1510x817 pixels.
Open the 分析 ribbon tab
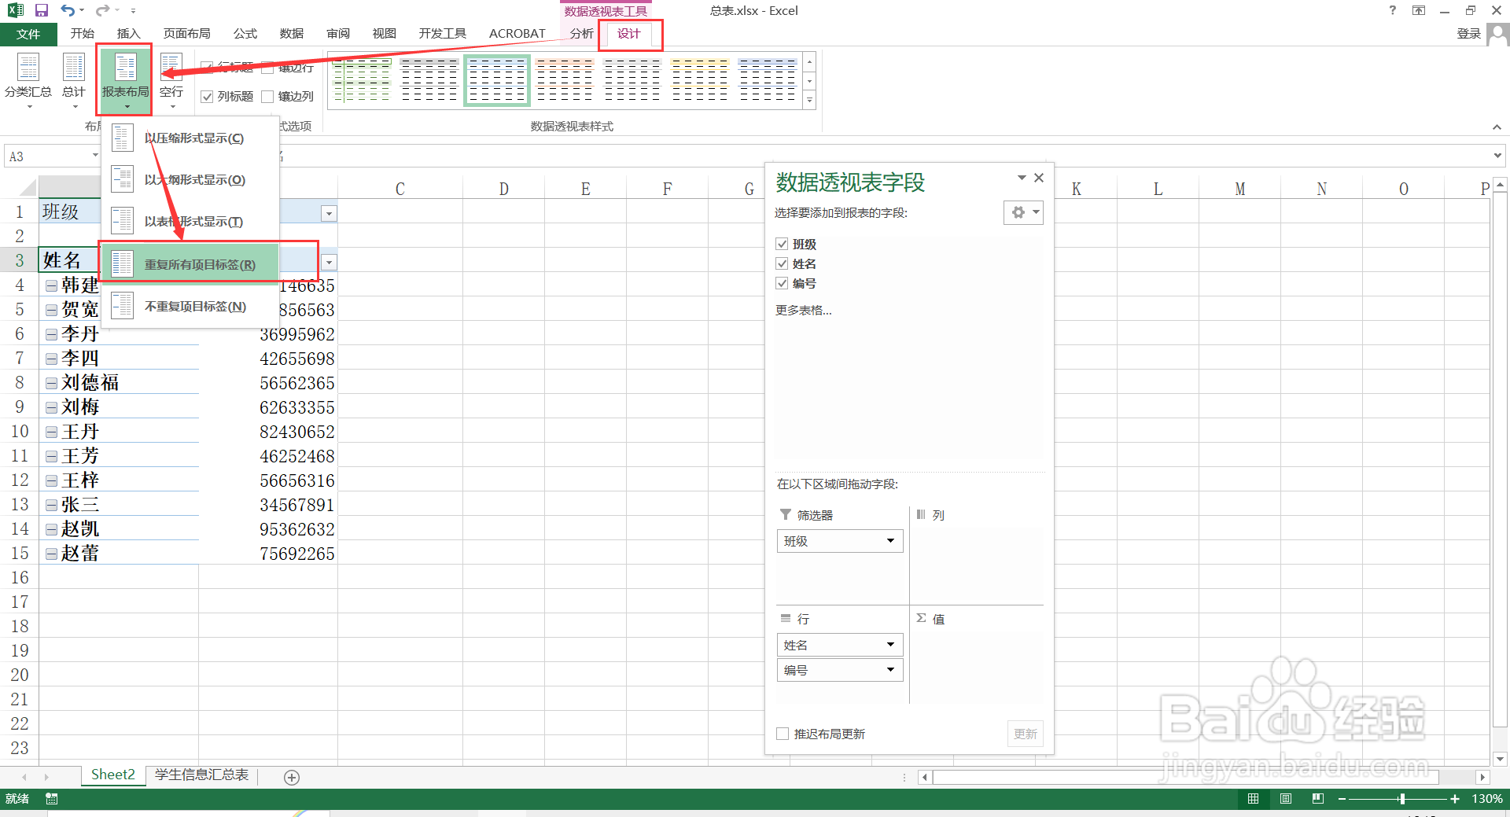582,34
